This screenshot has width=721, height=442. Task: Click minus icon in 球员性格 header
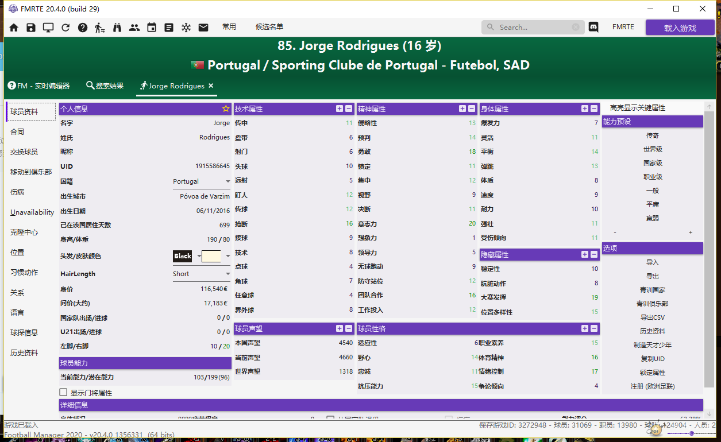click(x=594, y=328)
